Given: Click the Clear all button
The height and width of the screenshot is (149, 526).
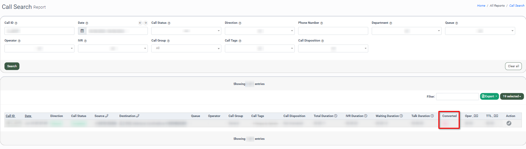Looking at the screenshot, I should coord(513,66).
